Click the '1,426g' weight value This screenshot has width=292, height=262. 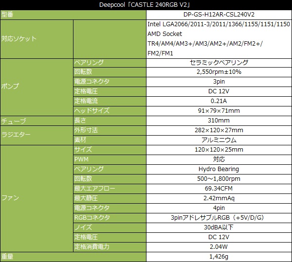click(219, 257)
